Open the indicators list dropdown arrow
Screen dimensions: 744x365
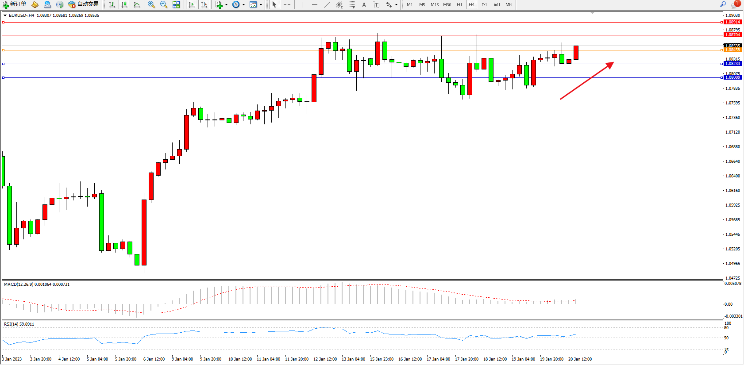[226, 4]
